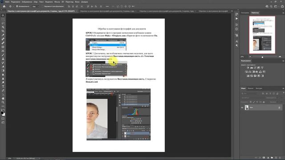Open the Файл menu

point(7,2)
